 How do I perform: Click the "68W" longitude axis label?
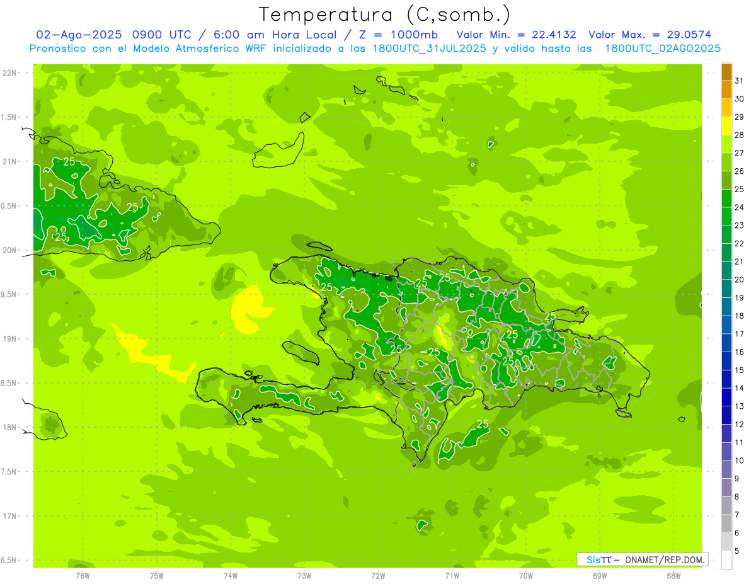(673, 575)
